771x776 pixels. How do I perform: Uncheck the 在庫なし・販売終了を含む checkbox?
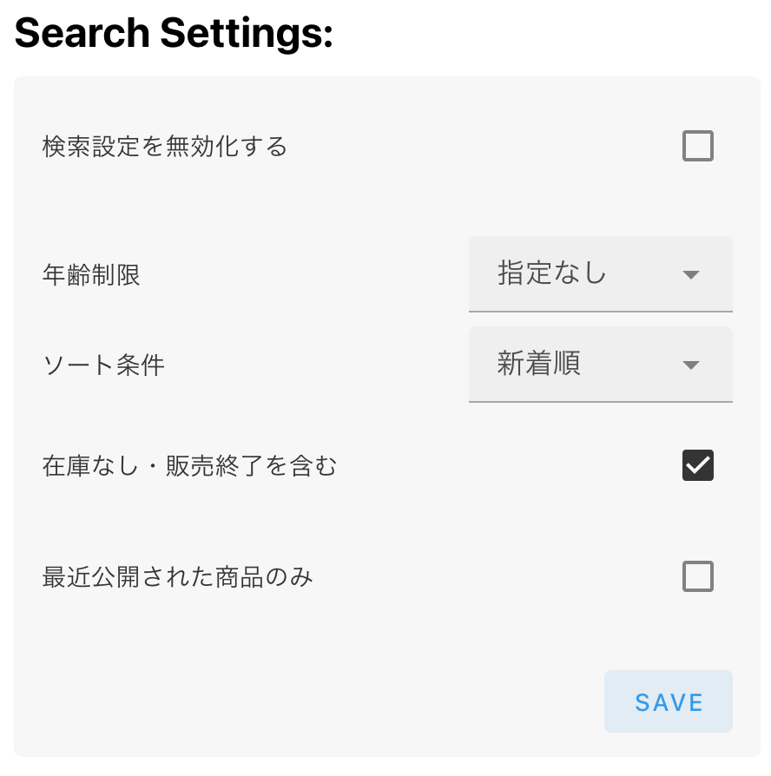[x=697, y=466]
